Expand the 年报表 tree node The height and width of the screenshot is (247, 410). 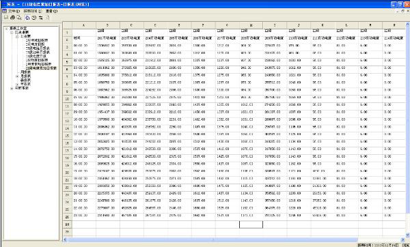point(17,85)
